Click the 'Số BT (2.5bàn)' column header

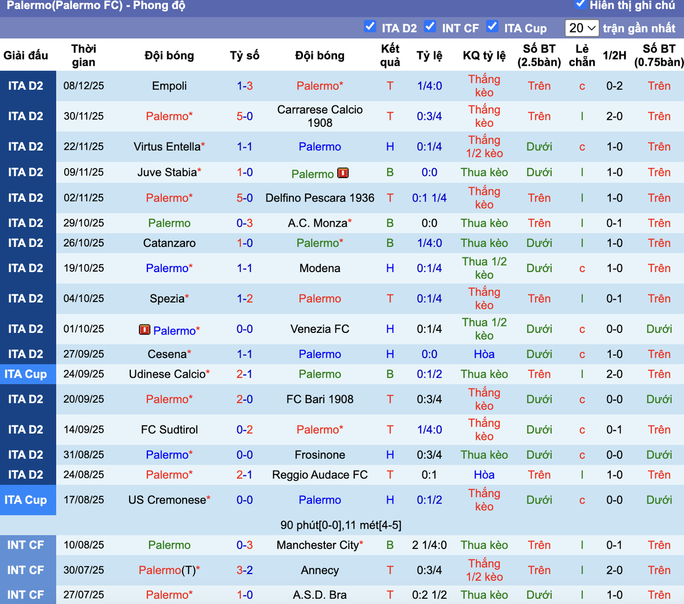pos(539,55)
